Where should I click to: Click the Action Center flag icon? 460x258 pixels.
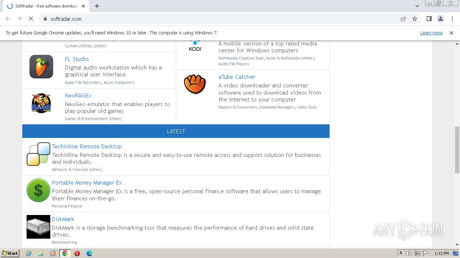pos(425,253)
